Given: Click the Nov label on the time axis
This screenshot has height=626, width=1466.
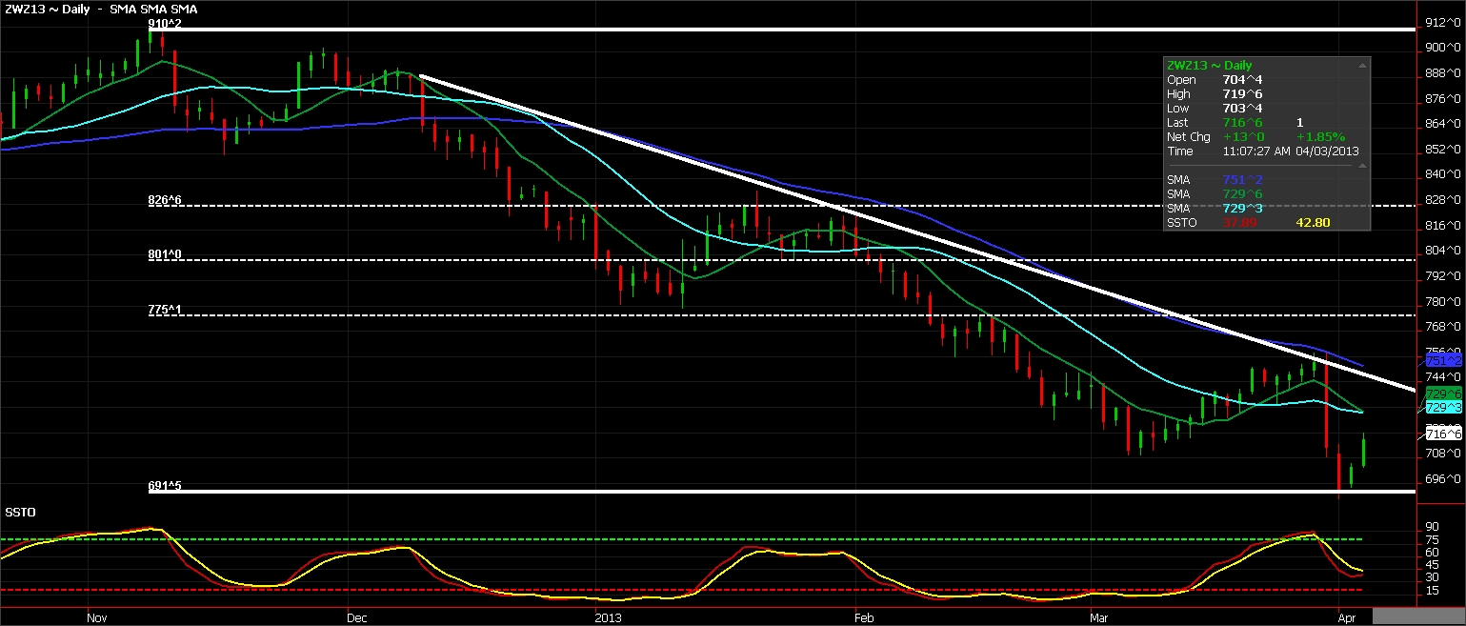Looking at the screenshot, I should pyautogui.click(x=97, y=617).
